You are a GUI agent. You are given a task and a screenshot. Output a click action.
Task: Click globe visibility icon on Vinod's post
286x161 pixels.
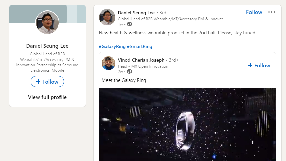click(129, 71)
